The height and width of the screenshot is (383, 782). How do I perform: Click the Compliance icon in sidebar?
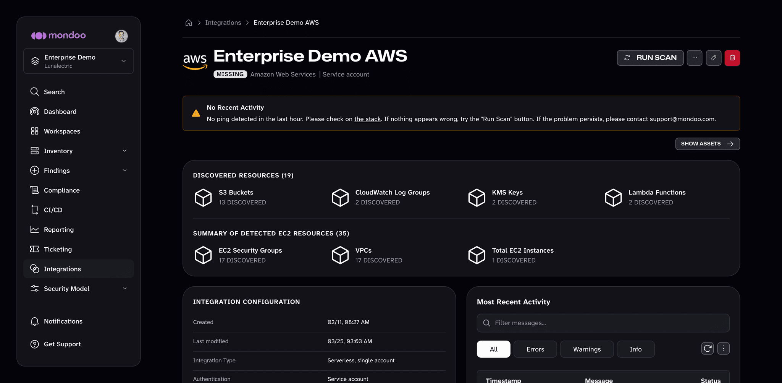34,190
